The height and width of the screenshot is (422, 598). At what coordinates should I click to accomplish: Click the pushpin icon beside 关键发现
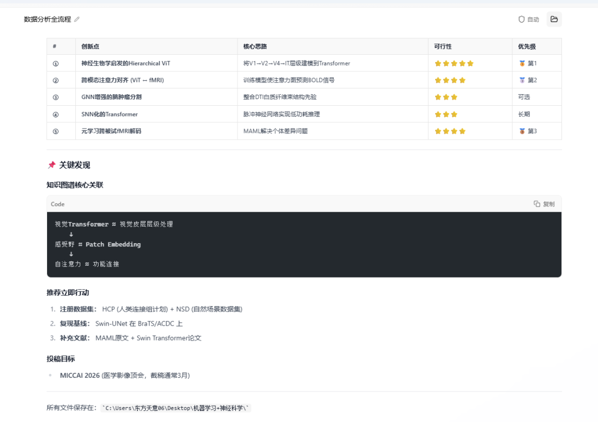coord(51,165)
